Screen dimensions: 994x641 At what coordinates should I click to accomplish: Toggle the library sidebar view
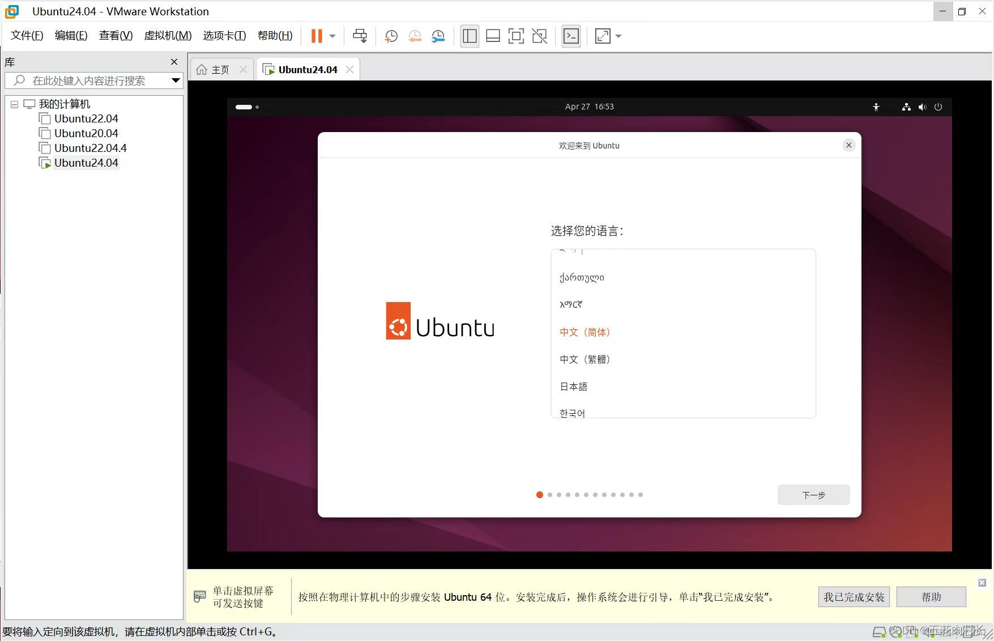click(x=470, y=36)
